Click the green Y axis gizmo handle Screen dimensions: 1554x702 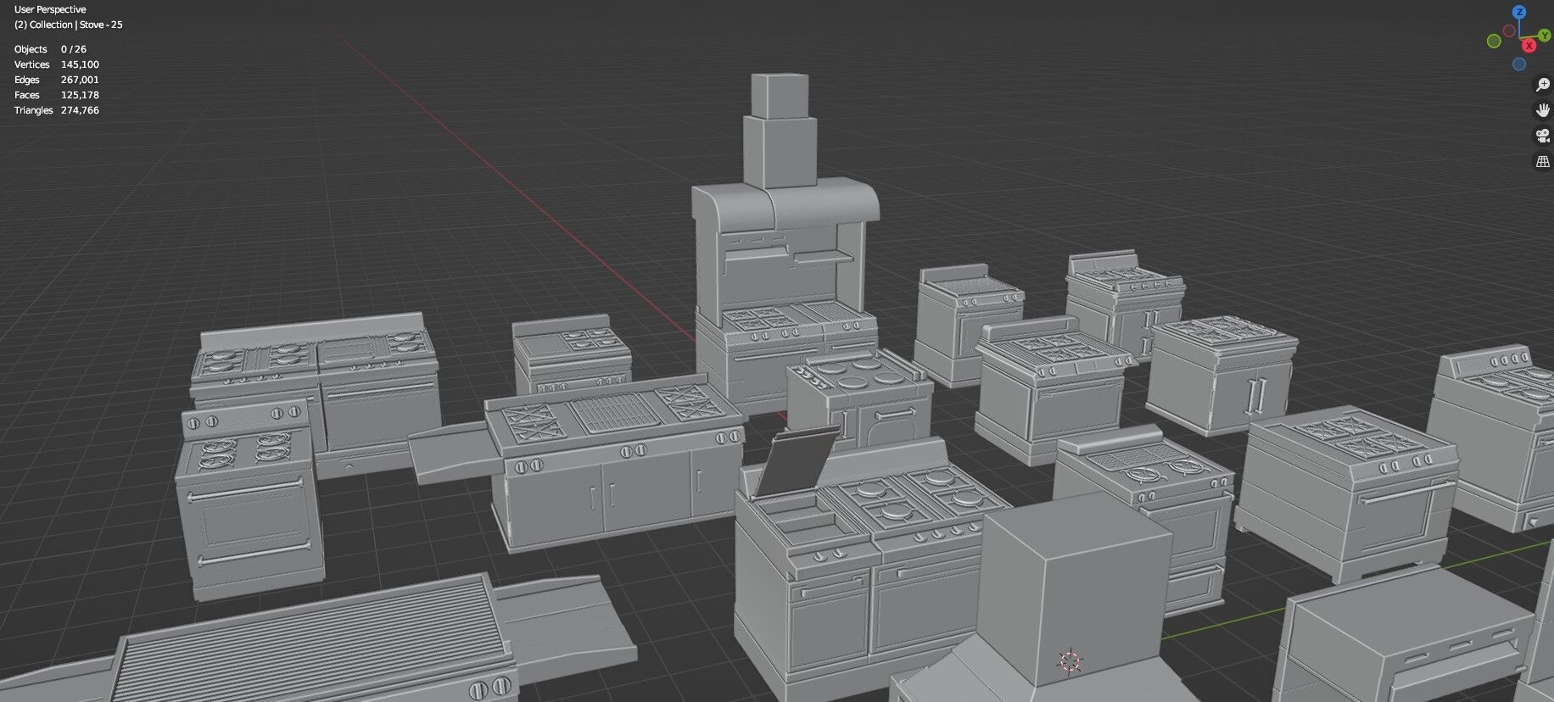(x=1545, y=36)
